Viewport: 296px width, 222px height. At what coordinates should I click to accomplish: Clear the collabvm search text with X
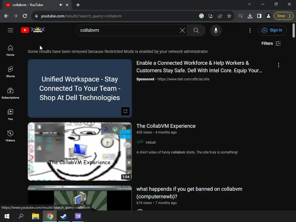pyautogui.click(x=182, y=30)
